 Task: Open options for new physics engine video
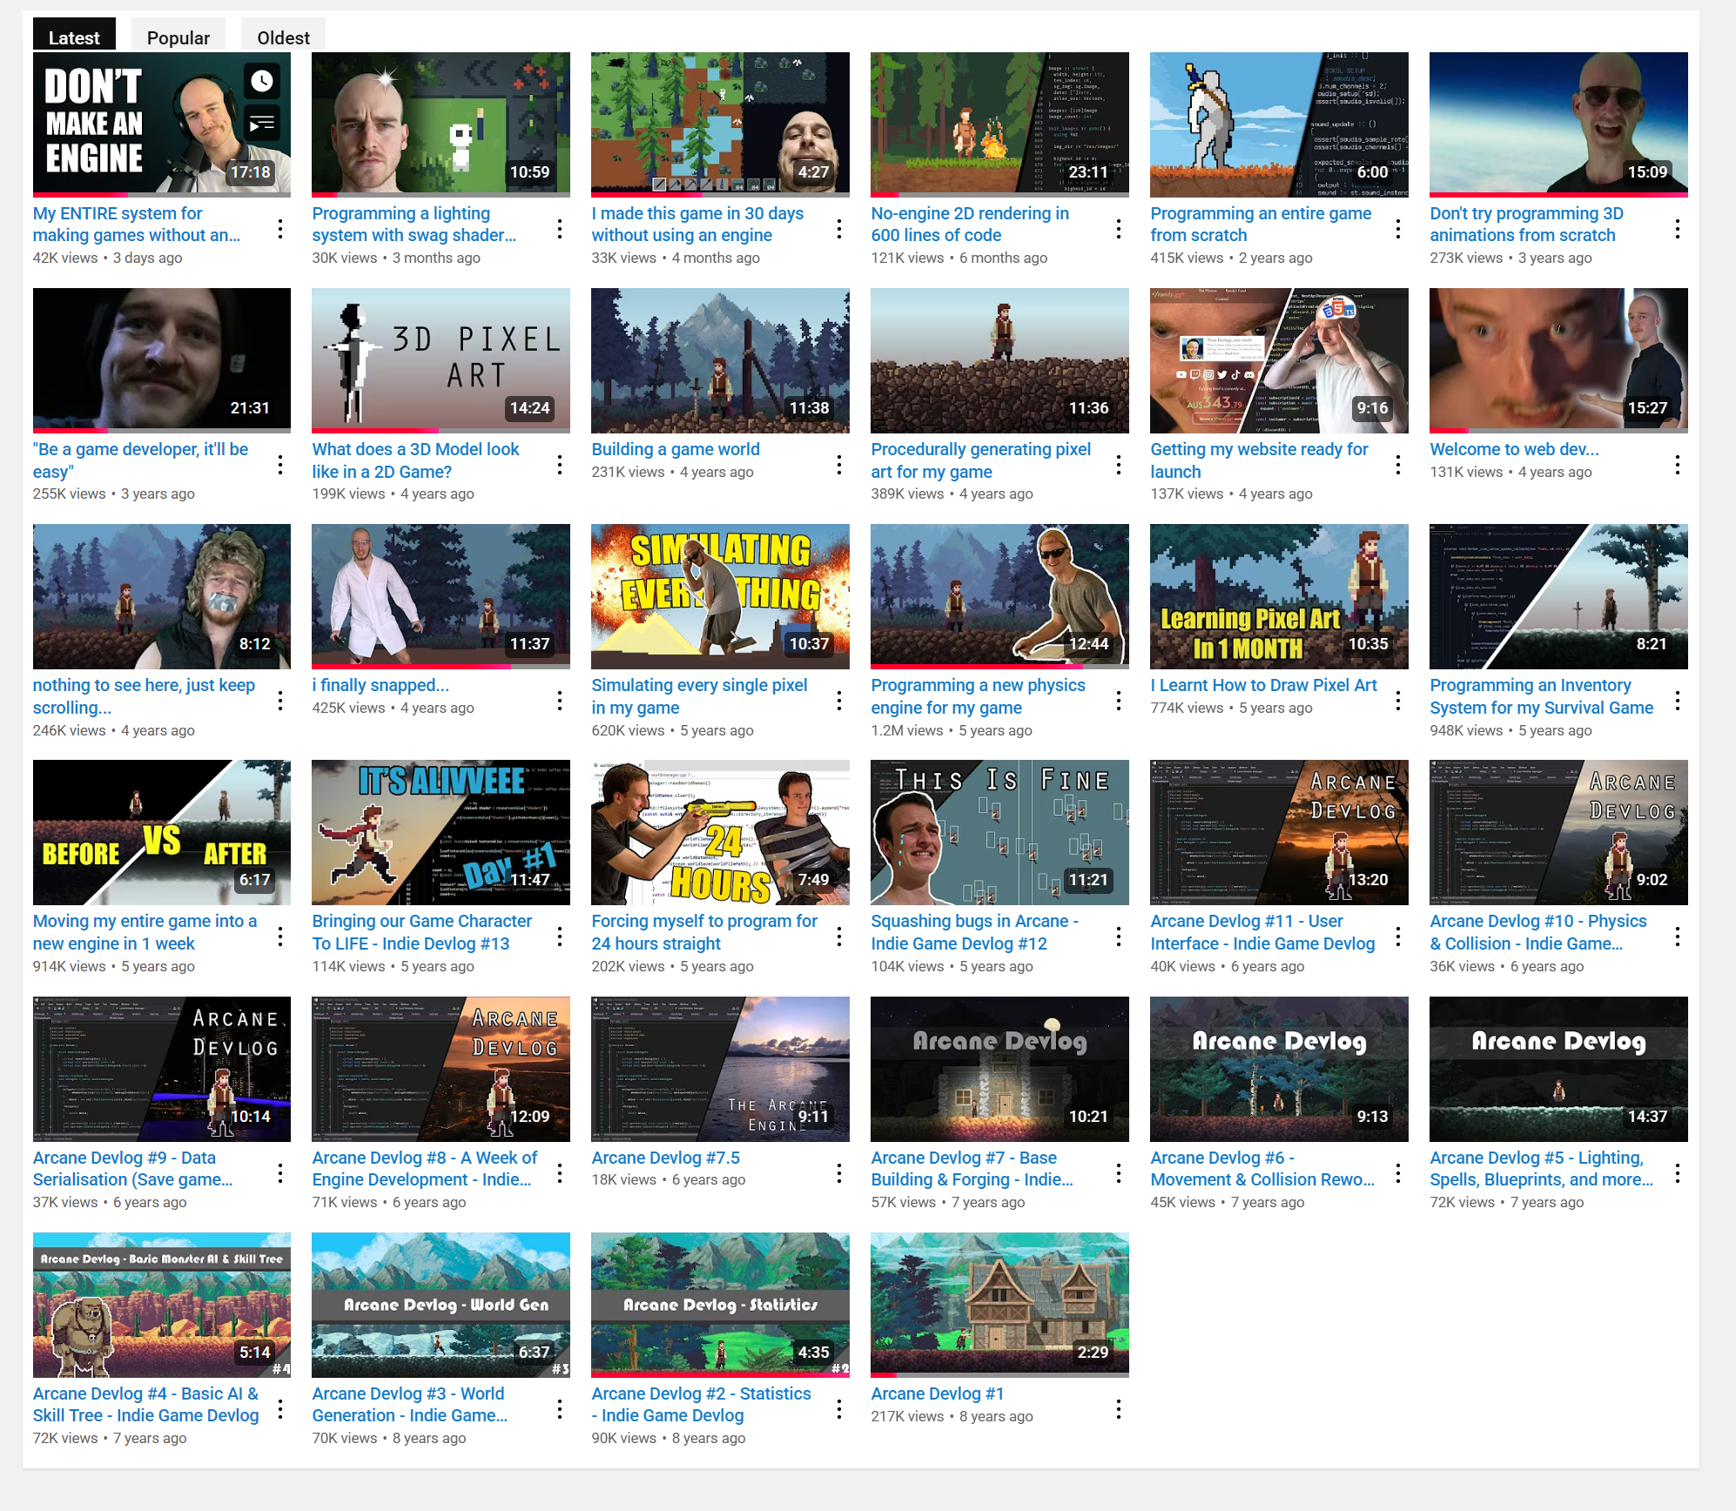tap(1119, 701)
